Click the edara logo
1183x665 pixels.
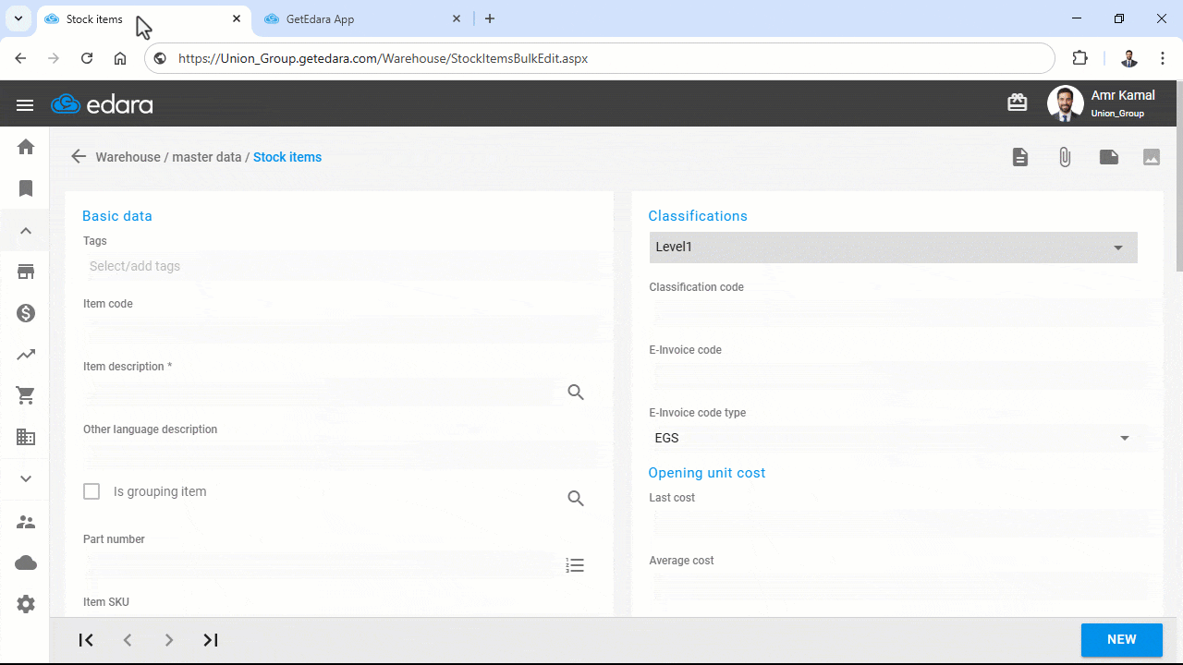point(103,104)
